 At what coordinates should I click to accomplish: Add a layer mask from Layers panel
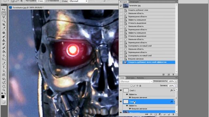point(155,114)
